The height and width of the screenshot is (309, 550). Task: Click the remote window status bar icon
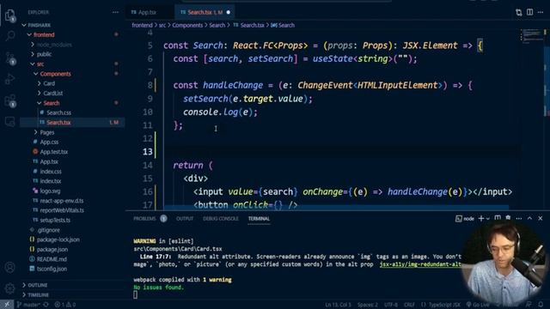7,305
